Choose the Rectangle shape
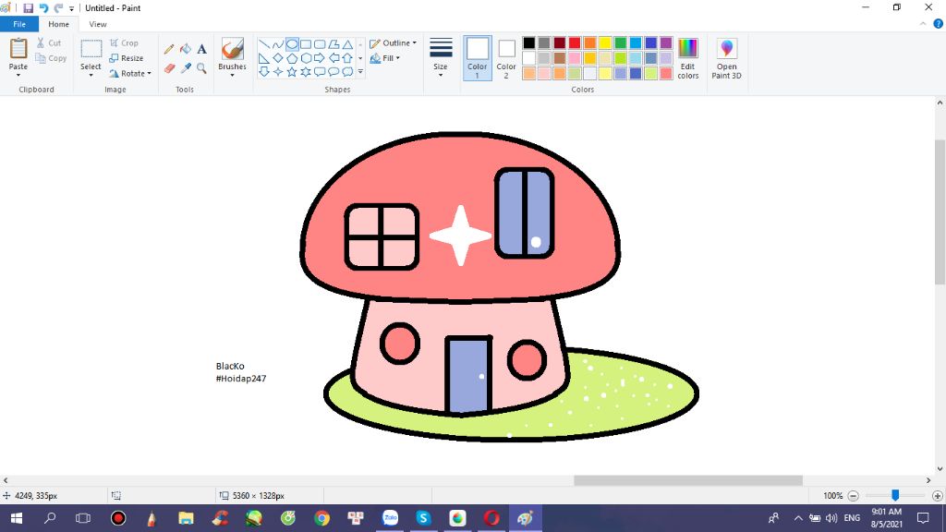This screenshot has height=532, width=946. (306, 44)
